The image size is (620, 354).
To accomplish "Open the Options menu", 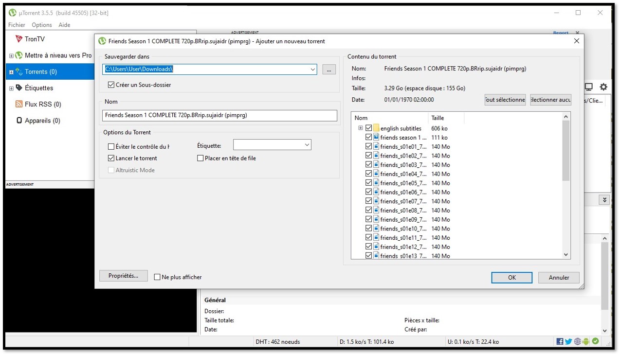I will tap(42, 25).
